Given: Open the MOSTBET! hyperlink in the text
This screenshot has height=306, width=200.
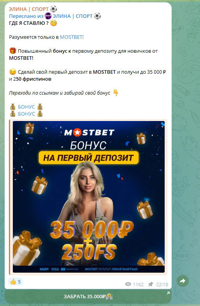Looking at the screenshot, I should pyautogui.click(x=72, y=37).
